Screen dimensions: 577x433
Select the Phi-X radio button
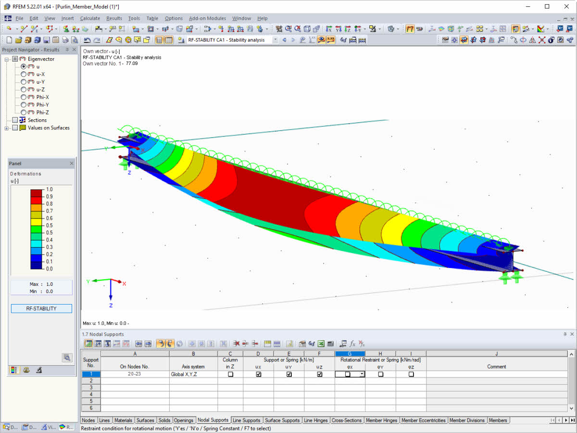[24, 97]
